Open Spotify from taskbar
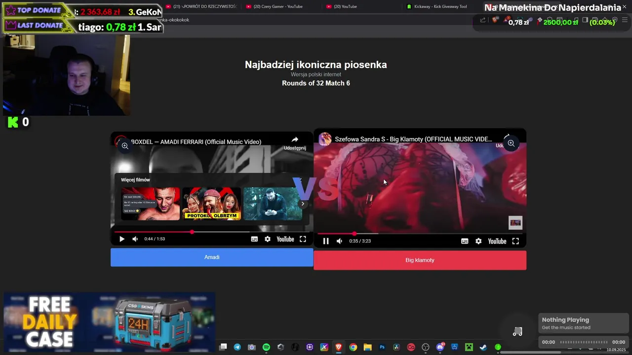 (266, 347)
